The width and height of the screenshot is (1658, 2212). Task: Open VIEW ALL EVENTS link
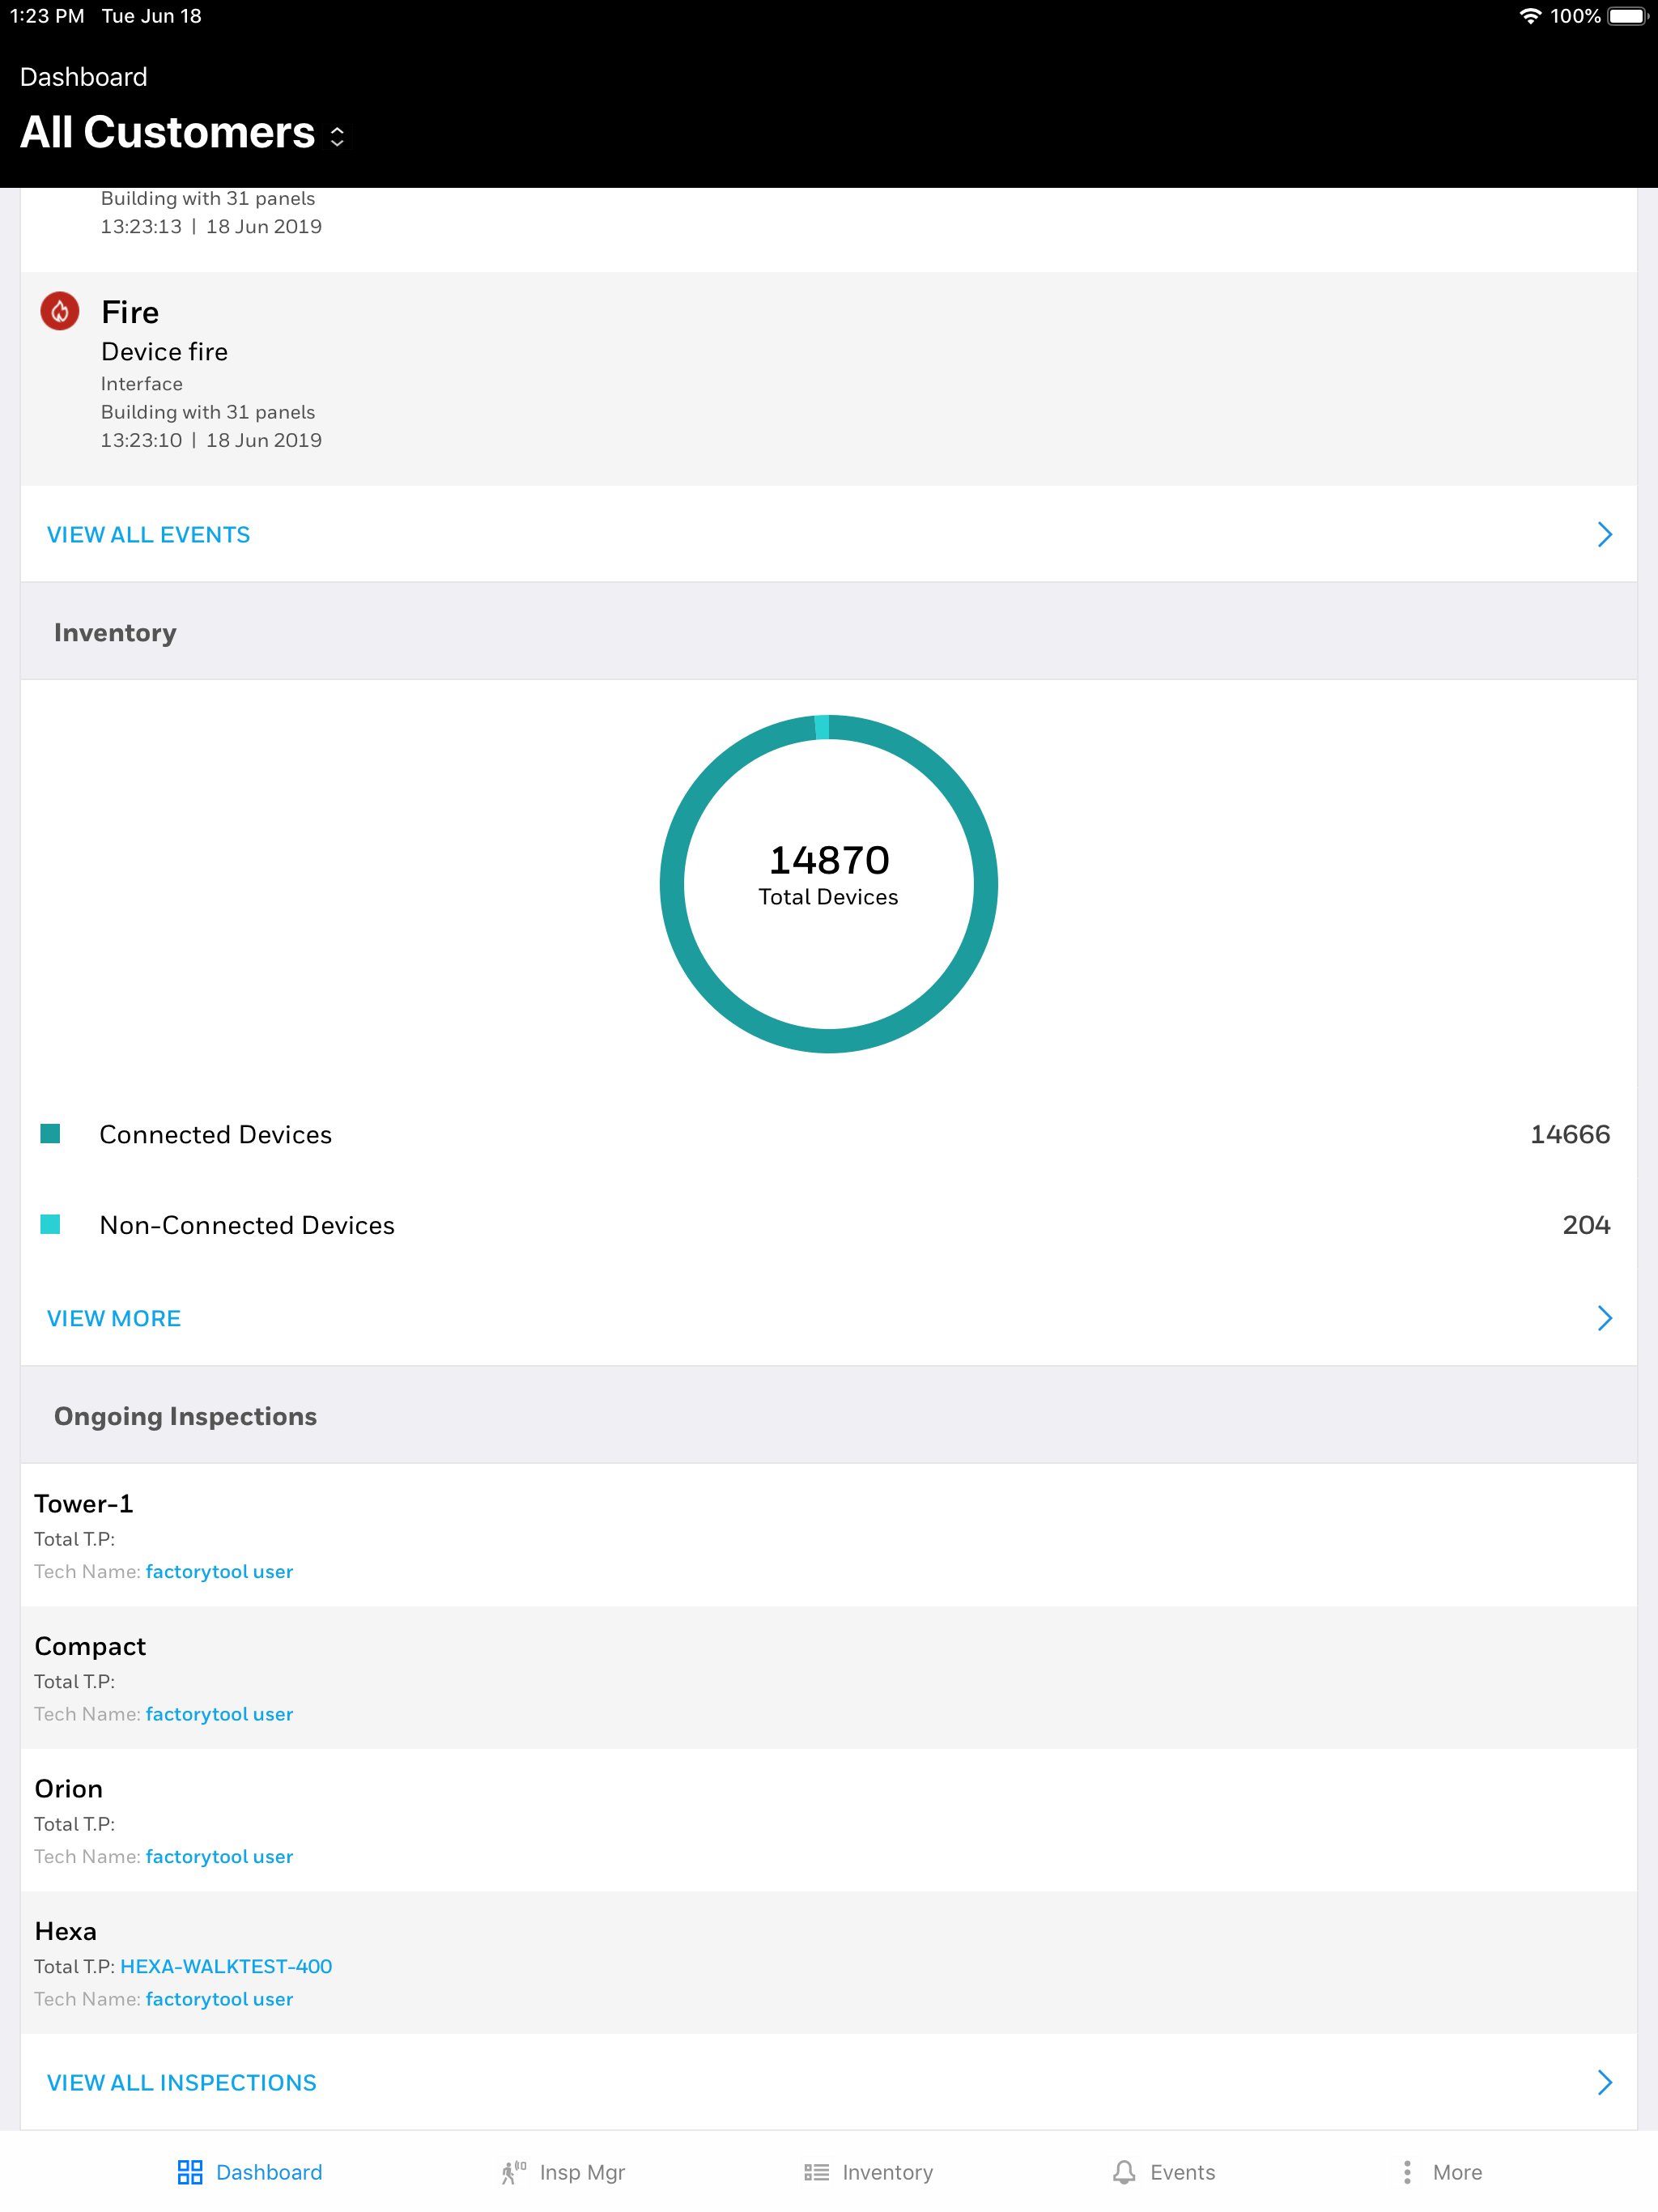[x=148, y=535]
